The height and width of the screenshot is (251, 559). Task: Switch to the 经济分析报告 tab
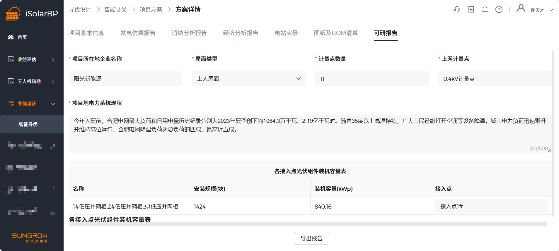click(x=241, y=33)
